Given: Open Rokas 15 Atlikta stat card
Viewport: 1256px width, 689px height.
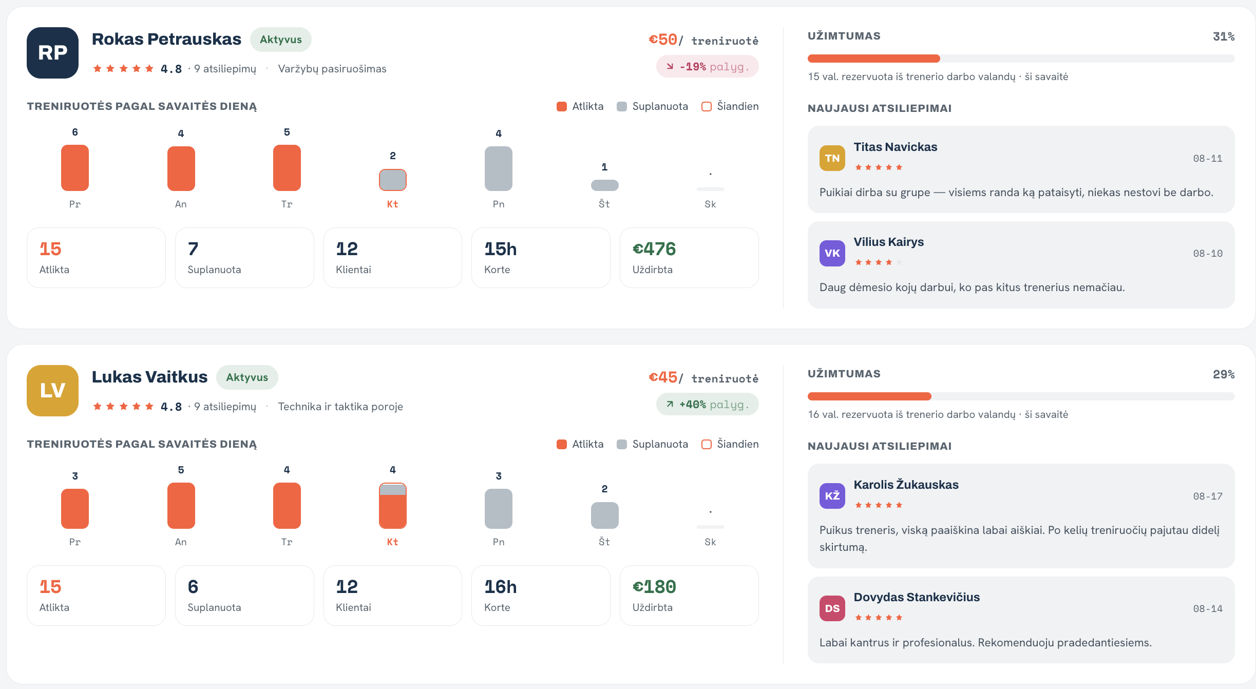Looking at the screenshot, I should click(96, 258).
